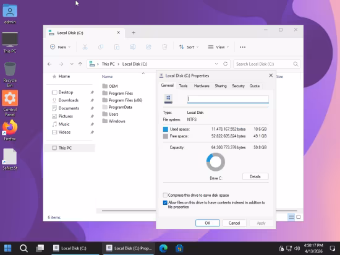This screenshot has height=255, width=340.
Task: Select the Program Files (x86) folder
Action: (122, 100)
